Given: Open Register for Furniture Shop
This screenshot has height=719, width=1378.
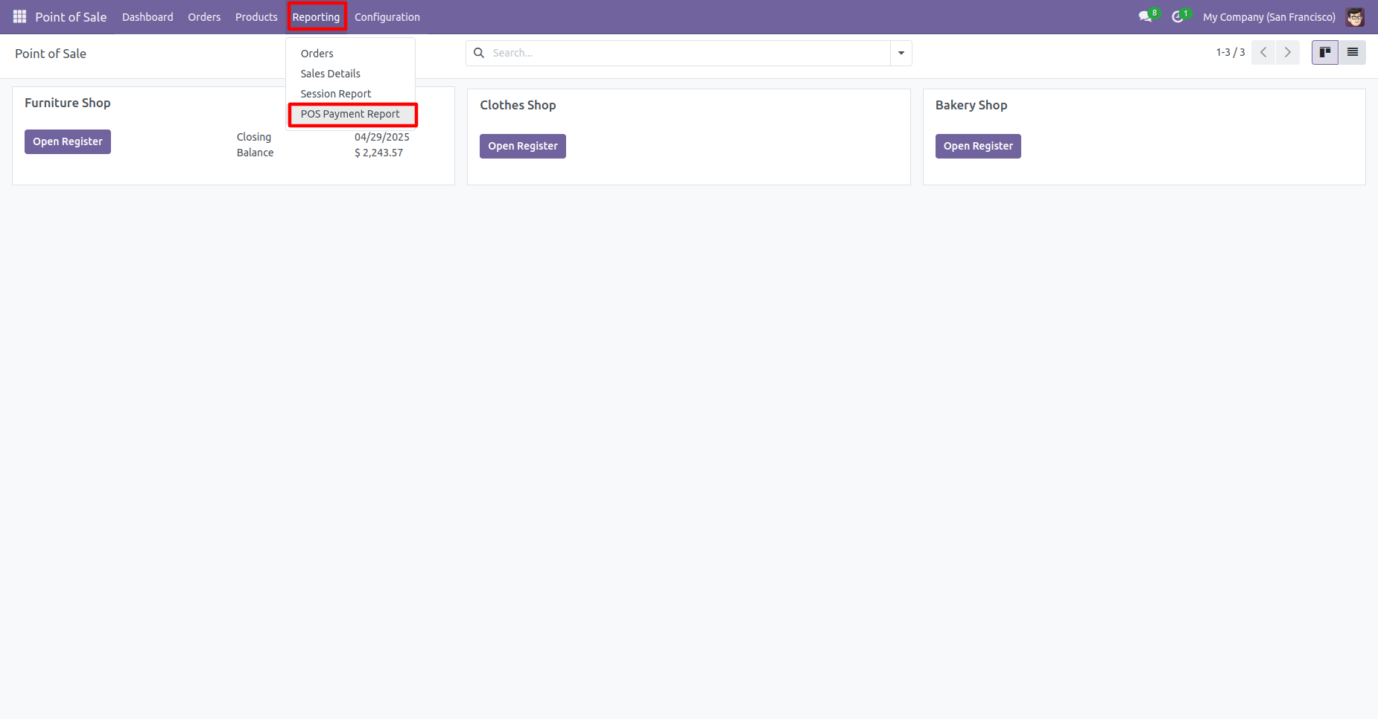Looking at the screenshot, I should pos(68,141).
